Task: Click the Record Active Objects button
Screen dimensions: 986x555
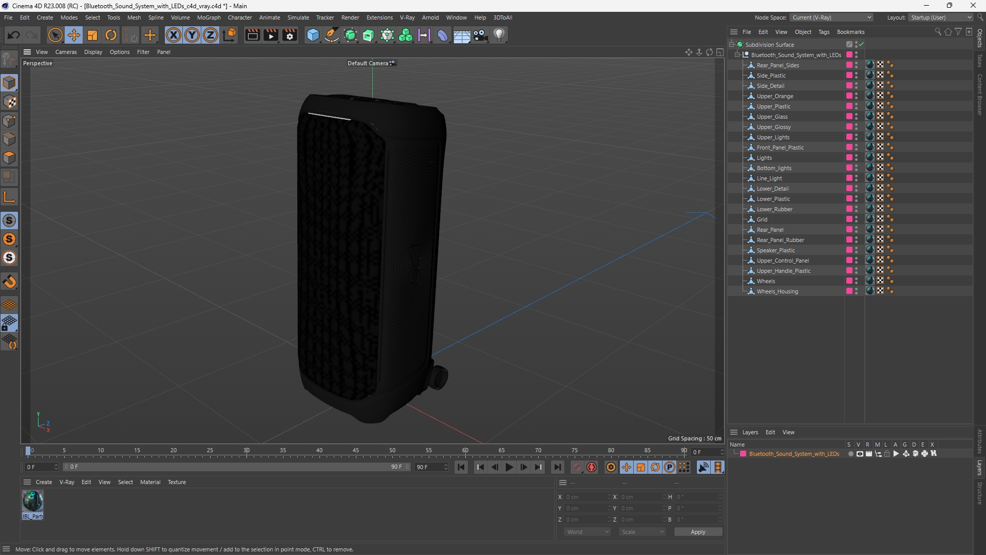Action: tap(577, 467)
